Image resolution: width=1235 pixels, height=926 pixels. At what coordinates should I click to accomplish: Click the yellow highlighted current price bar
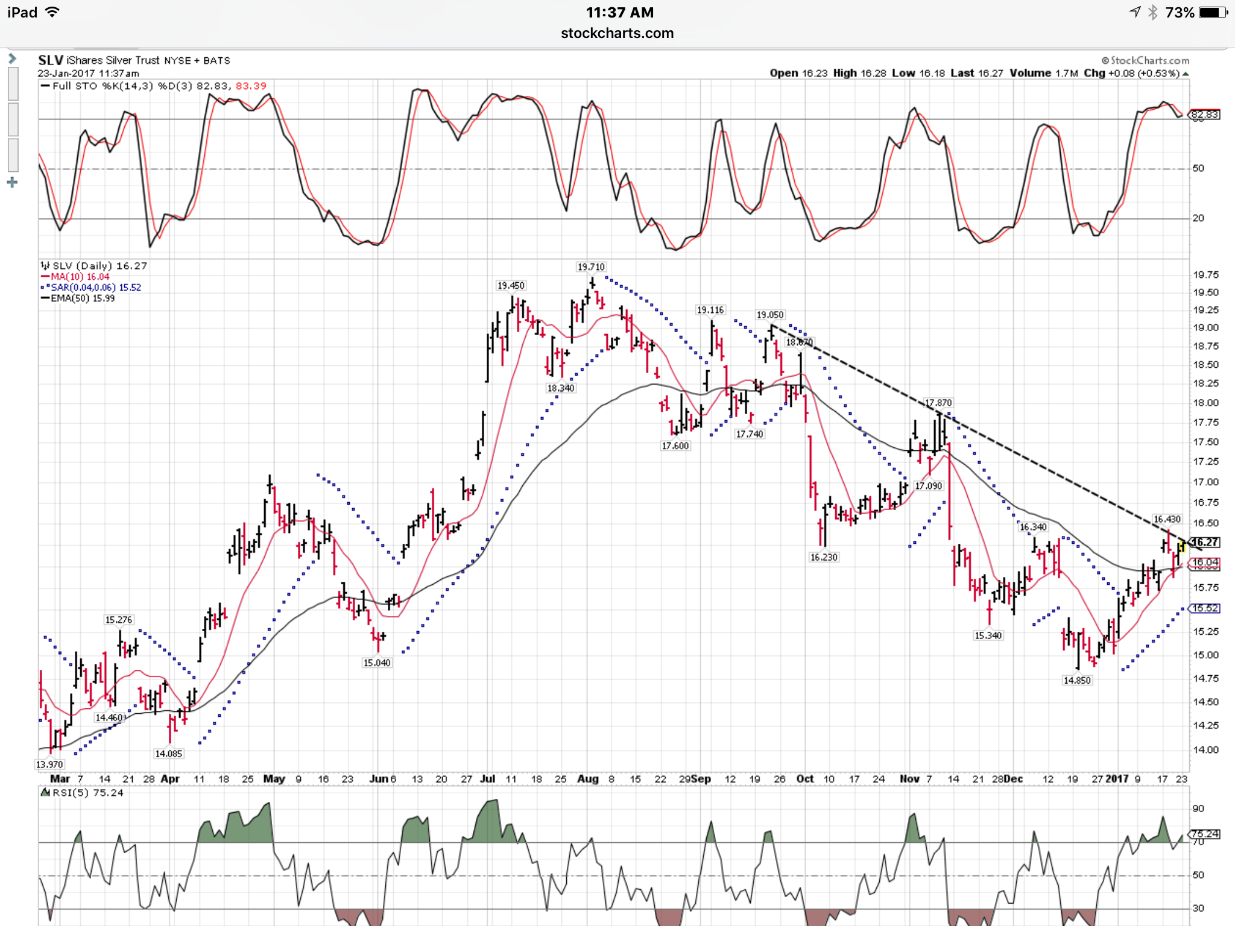pyautogui.click(x=1181, y=547)
